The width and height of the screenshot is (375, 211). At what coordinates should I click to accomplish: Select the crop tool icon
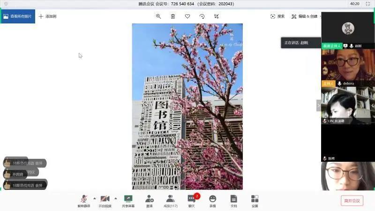click(x=217, y=16)
